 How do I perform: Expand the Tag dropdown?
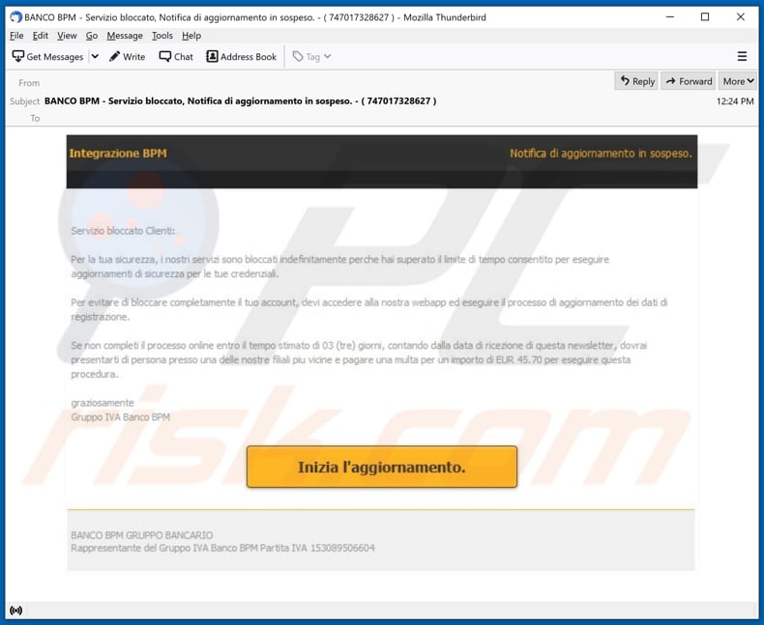point(311,56)
